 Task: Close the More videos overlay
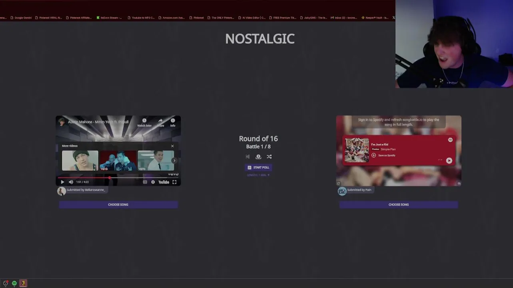(x=172, y=146)
